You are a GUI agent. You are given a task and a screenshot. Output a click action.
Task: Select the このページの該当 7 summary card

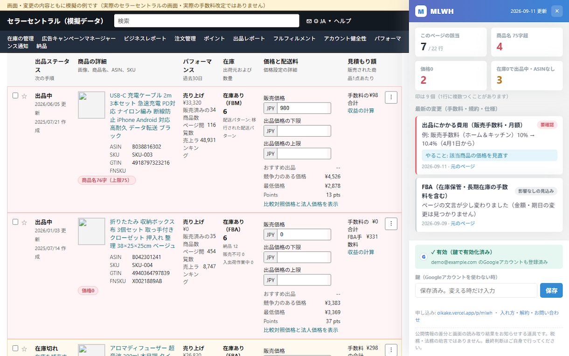coord(451,42)
